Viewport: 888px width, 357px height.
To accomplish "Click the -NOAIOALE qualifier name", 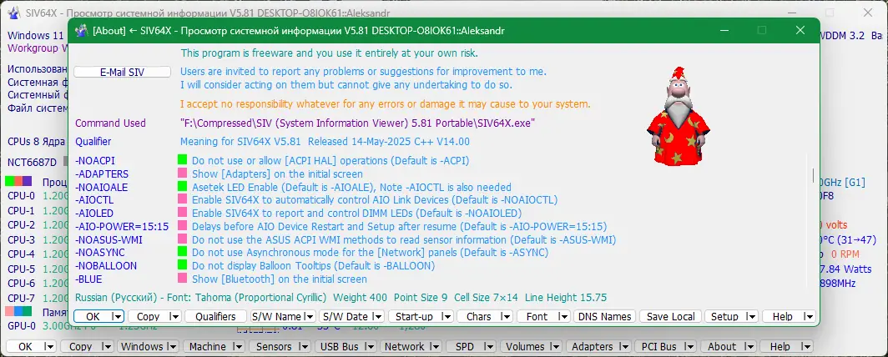I will coord(101,187).
